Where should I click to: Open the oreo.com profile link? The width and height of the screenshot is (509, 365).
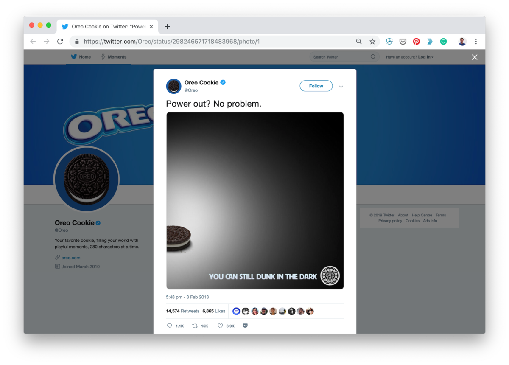[70, 258]
